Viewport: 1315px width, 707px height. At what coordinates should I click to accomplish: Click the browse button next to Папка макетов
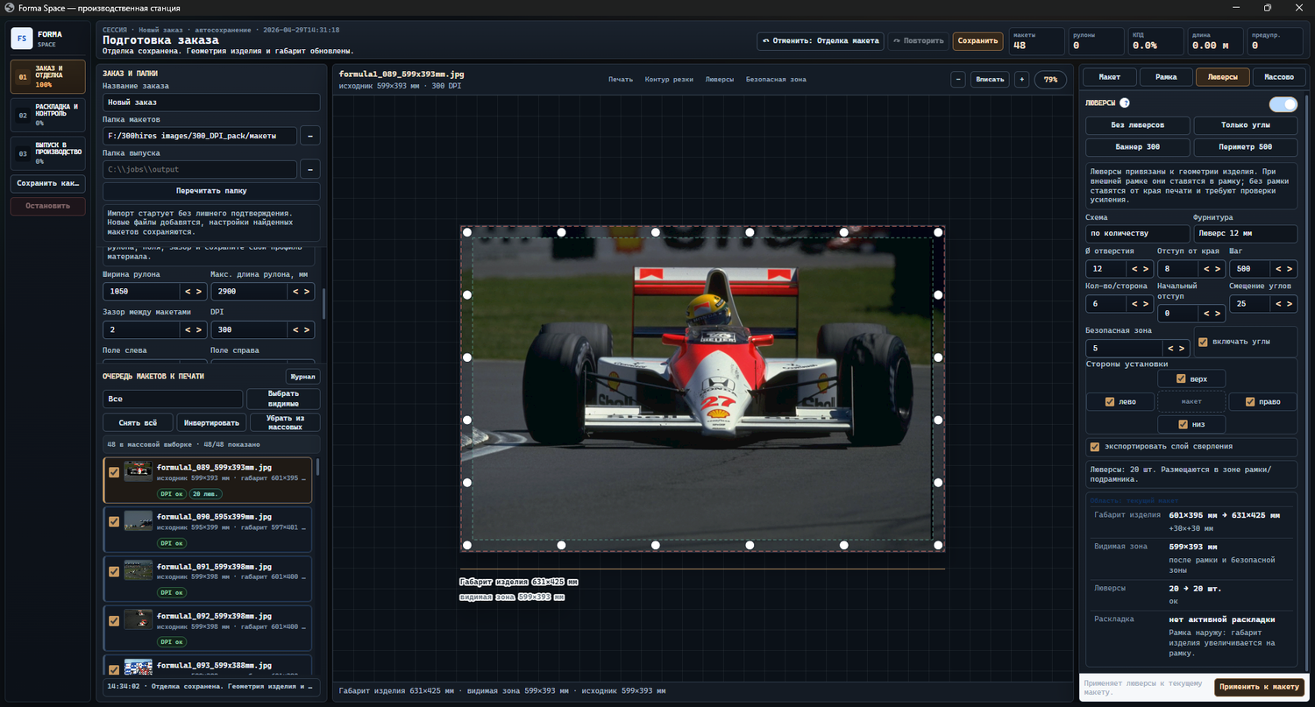[x=309, y=136]
